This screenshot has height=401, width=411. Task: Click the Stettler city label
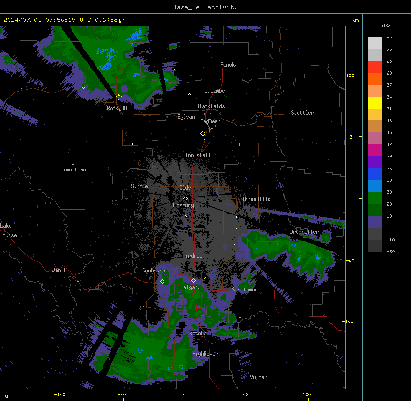[302, 113]
